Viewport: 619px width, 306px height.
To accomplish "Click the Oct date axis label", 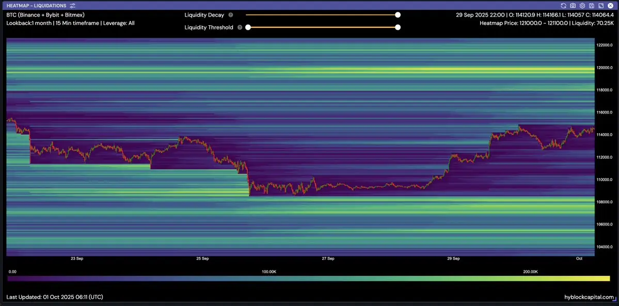I will pyautogui.click(x=579, y=259).
